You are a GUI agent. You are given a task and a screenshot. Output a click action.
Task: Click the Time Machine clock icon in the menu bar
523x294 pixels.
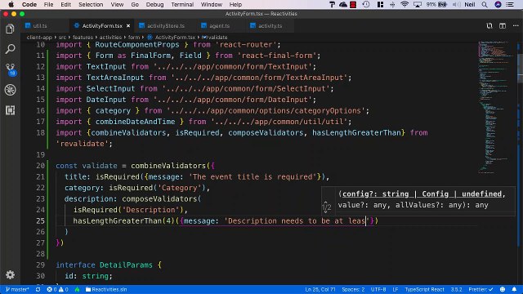click(366, 4)
